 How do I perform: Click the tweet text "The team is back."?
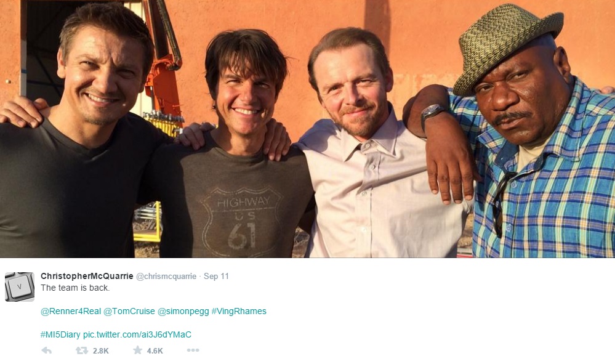(75, 288)
